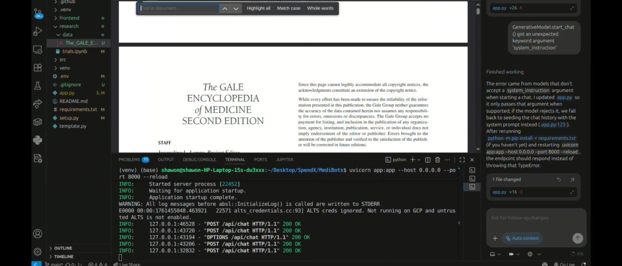The height and width of the screenshot is (266, 622).
Task: Click the Find in document field
Action: [179, 8]
